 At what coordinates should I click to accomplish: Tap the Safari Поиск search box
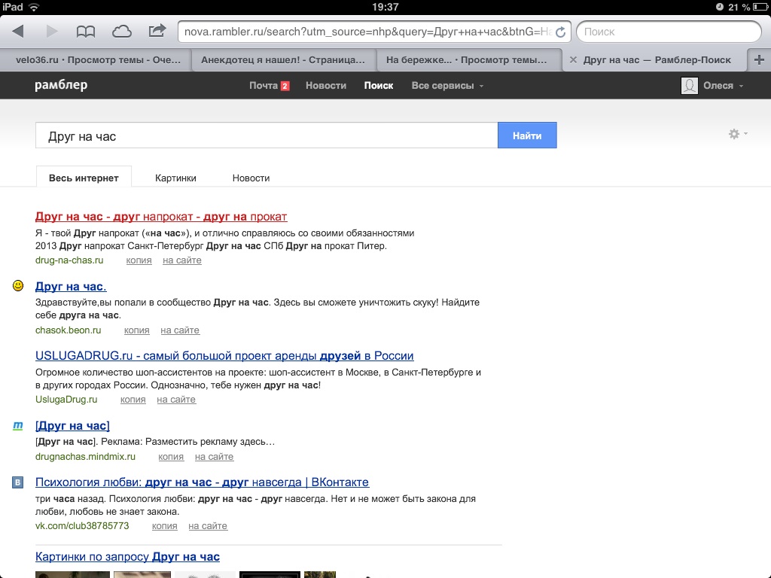(x=669, y=32)
